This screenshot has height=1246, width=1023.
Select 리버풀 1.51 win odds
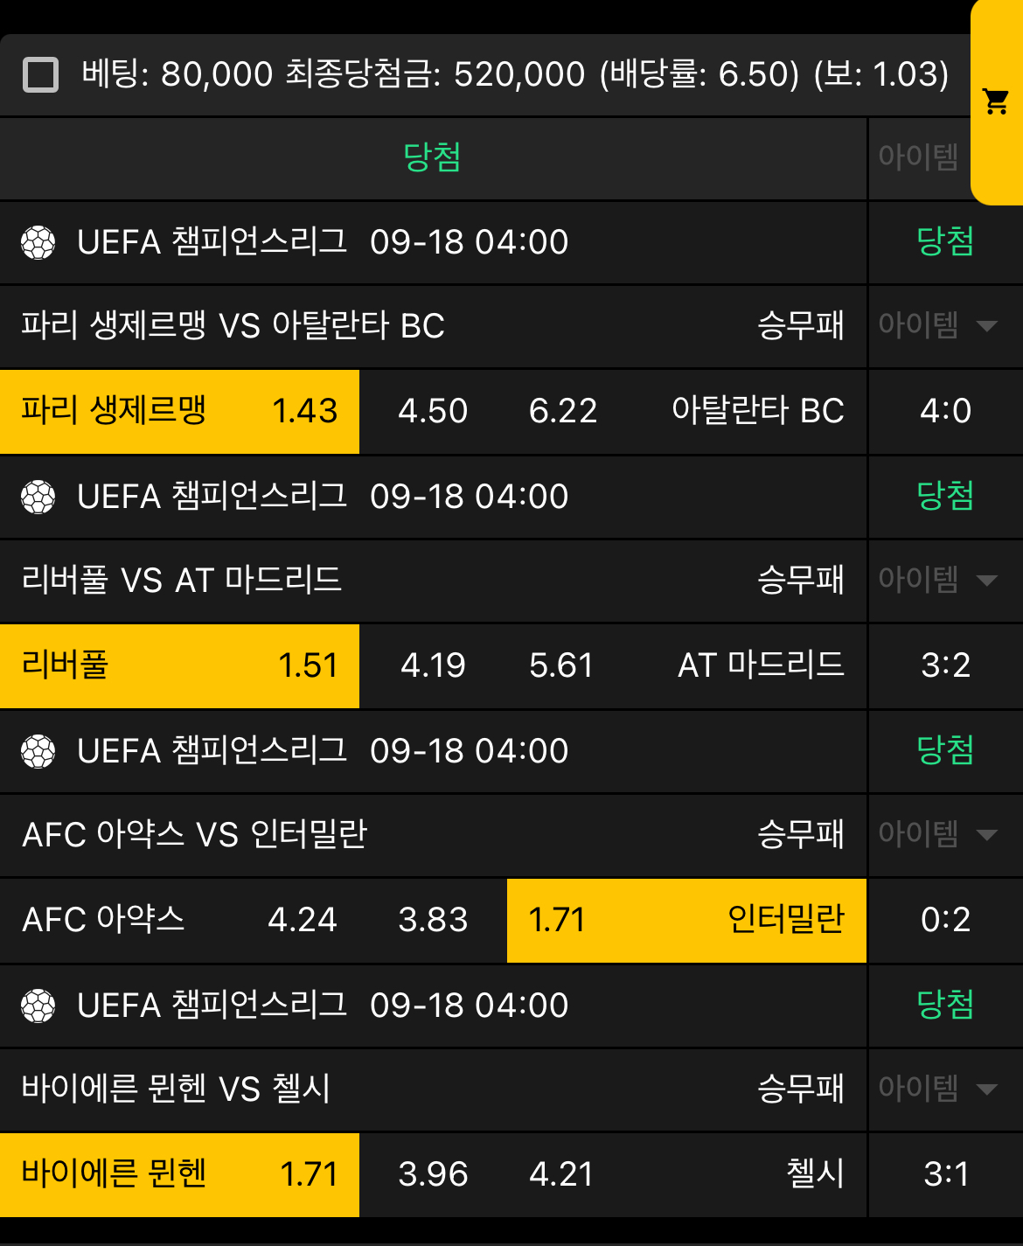(179, 665)
